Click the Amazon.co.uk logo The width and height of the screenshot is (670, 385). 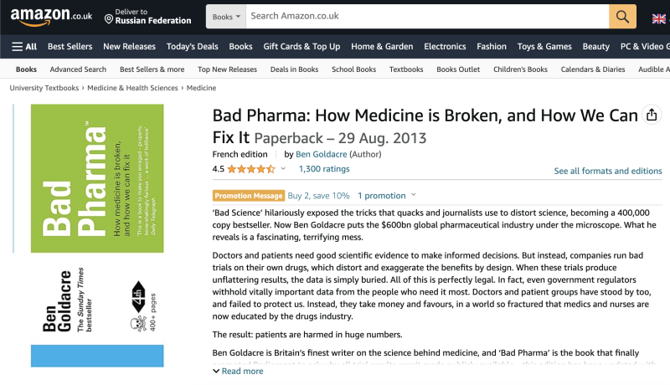pos(51,16)
